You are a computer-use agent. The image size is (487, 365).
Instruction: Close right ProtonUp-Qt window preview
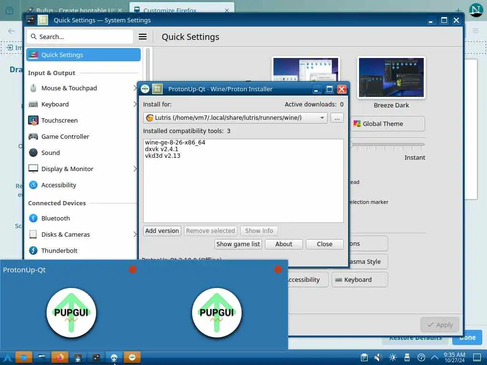(278, 269)
